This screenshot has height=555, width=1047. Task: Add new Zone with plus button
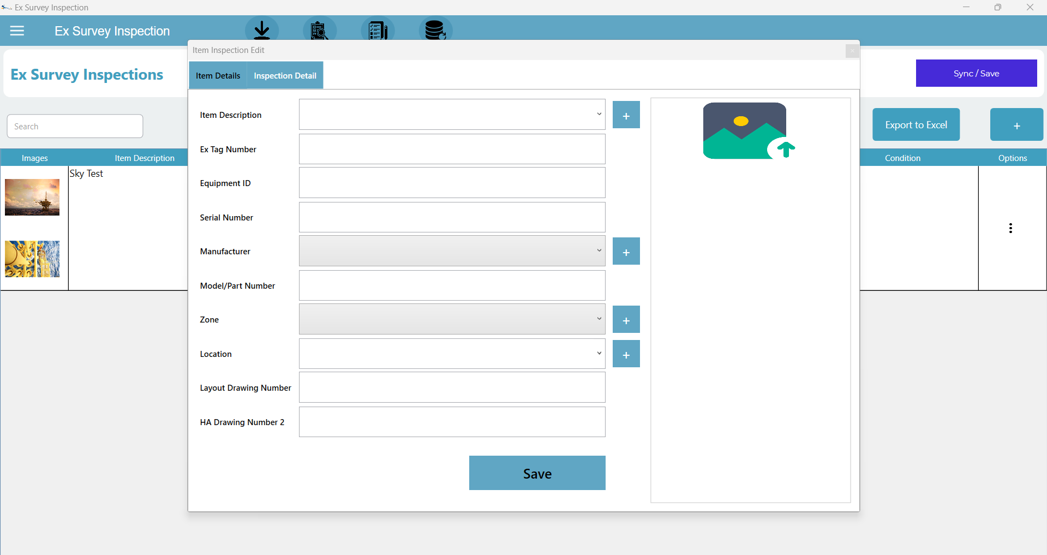click(x=626, y=320)
